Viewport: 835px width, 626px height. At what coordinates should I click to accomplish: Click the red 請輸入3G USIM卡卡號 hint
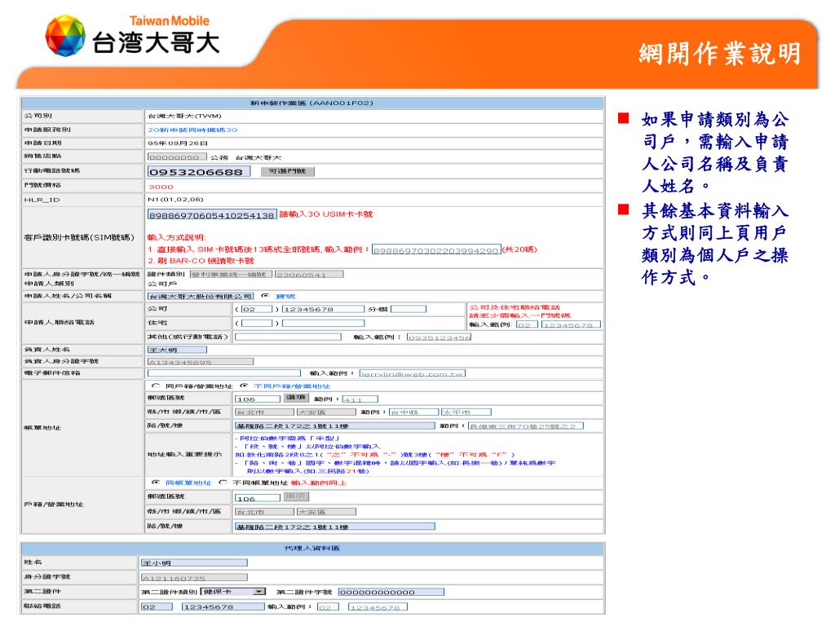pyautogui.click(x=326, y=214)
